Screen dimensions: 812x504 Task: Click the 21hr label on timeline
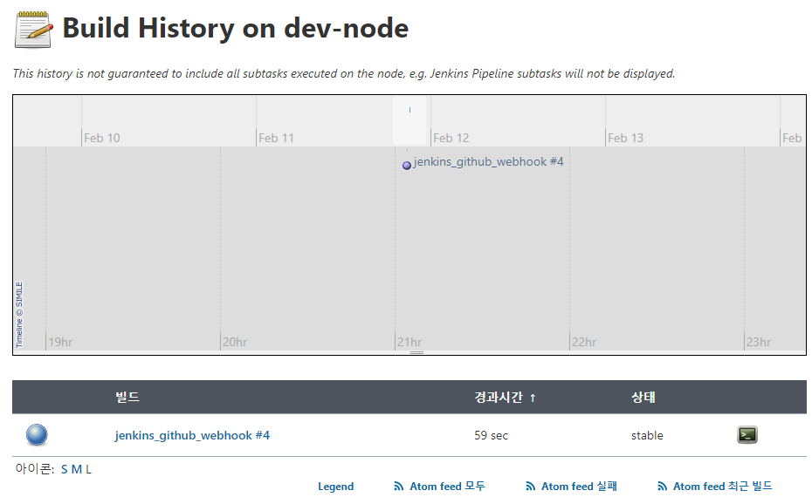pyautogui.click(x=409, y=342)
